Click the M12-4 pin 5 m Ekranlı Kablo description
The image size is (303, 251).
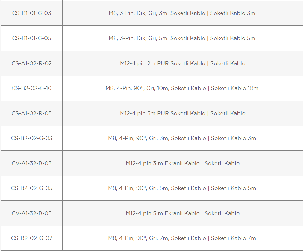tap(183, 213)
